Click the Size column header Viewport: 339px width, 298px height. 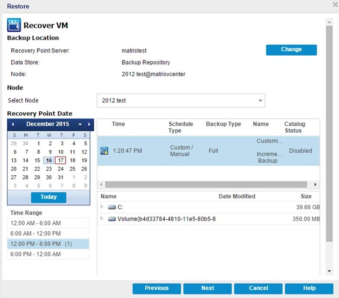tap(306, 196)
